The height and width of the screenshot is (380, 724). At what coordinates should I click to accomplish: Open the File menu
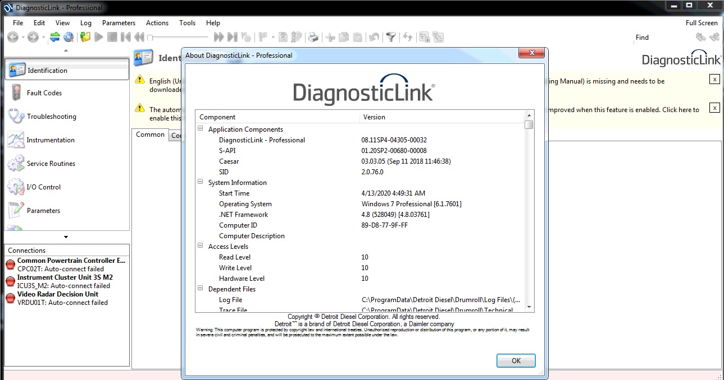pos(18,23)
